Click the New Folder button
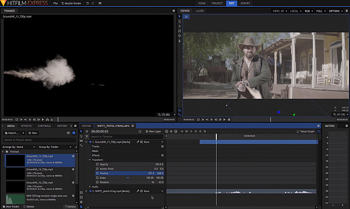This screenshot has width=350, height=209. pyautogui.click(x=11, y=206)
